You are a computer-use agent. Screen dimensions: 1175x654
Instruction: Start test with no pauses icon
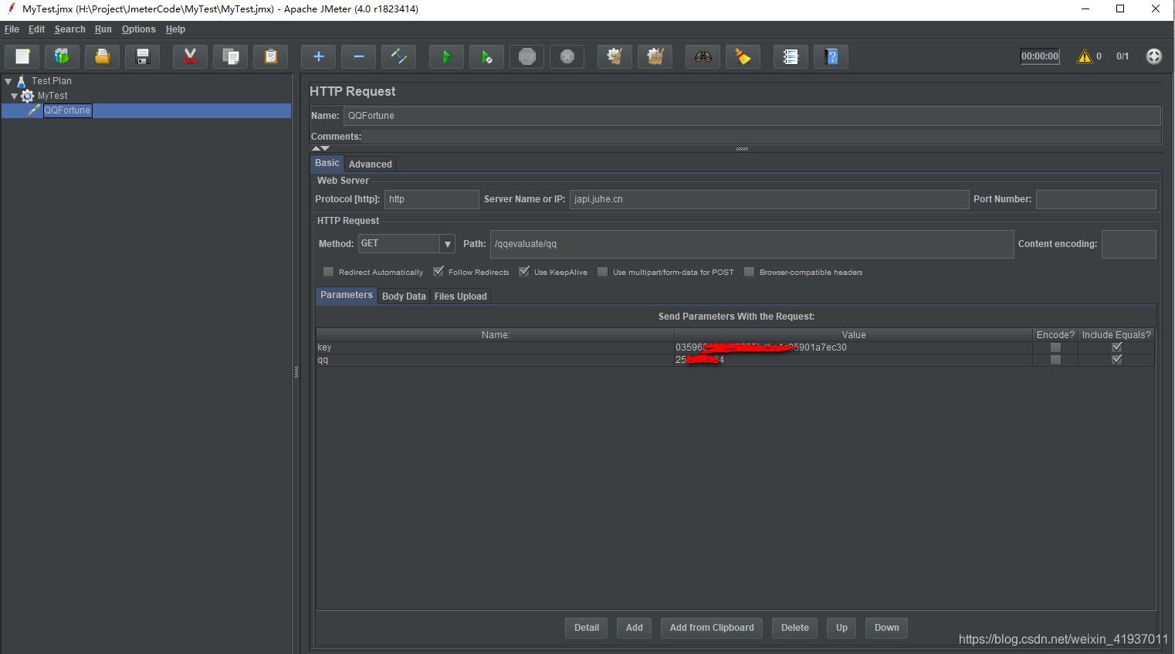(x=486, y=56)
